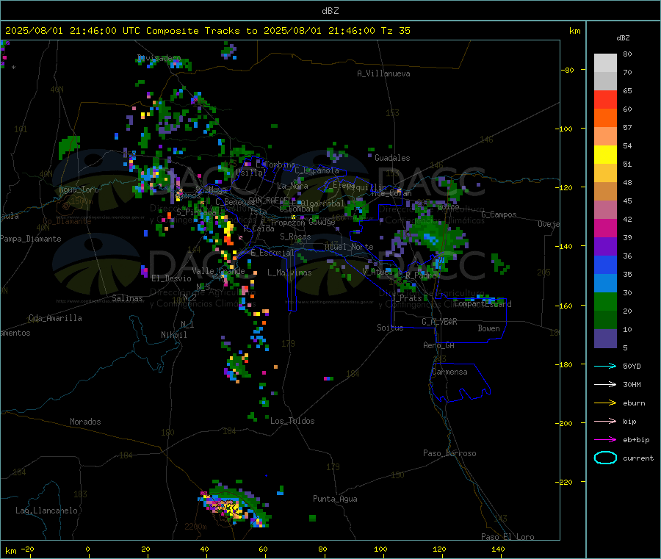This screenshot has width=661, height=559.
Task: Click the Nihuil map label
Action: click(173, 335)
